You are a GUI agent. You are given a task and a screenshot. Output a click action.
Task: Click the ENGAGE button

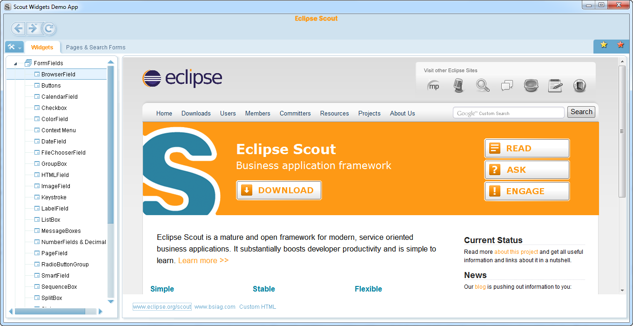tap(527, 191)
